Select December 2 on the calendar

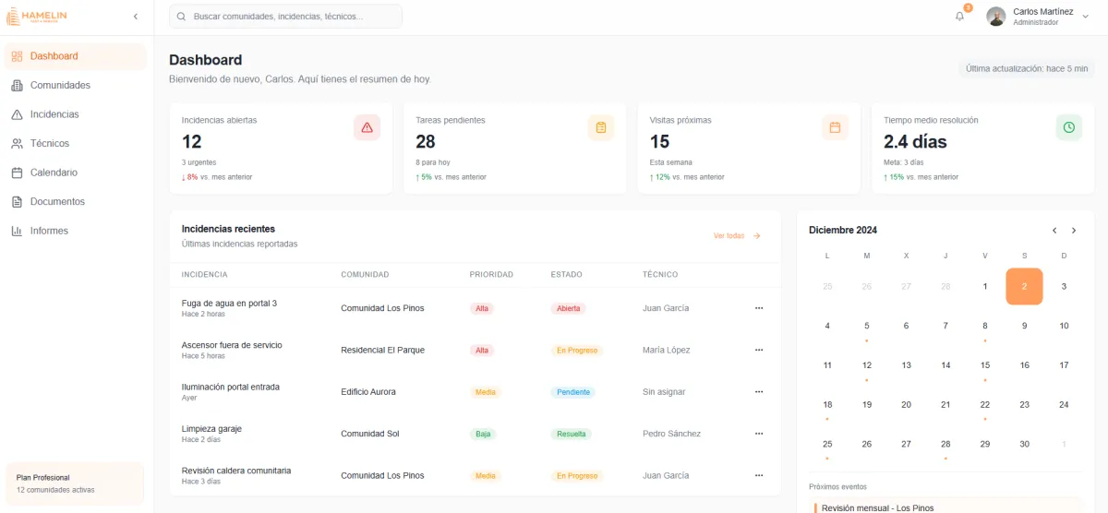coord(1024,286)
